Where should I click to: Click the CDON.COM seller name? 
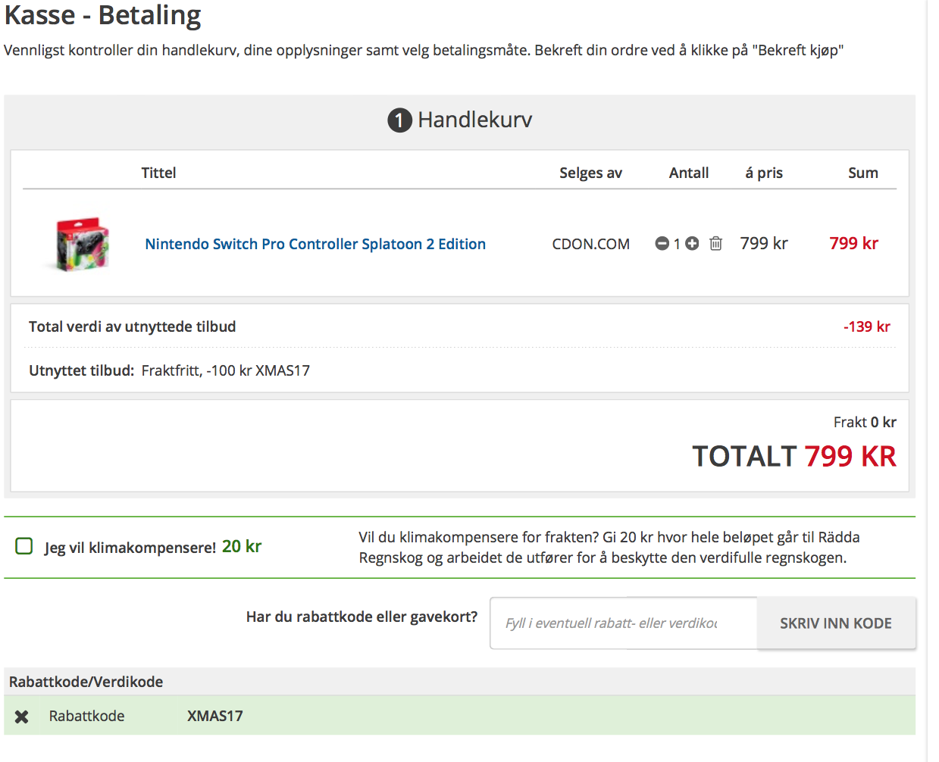pyautogui.click(x=591, y=244)
